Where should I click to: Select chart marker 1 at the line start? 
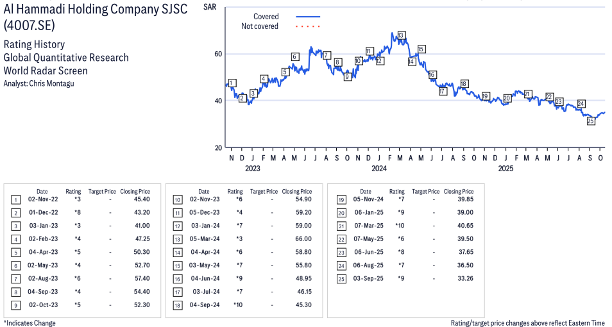232,83
